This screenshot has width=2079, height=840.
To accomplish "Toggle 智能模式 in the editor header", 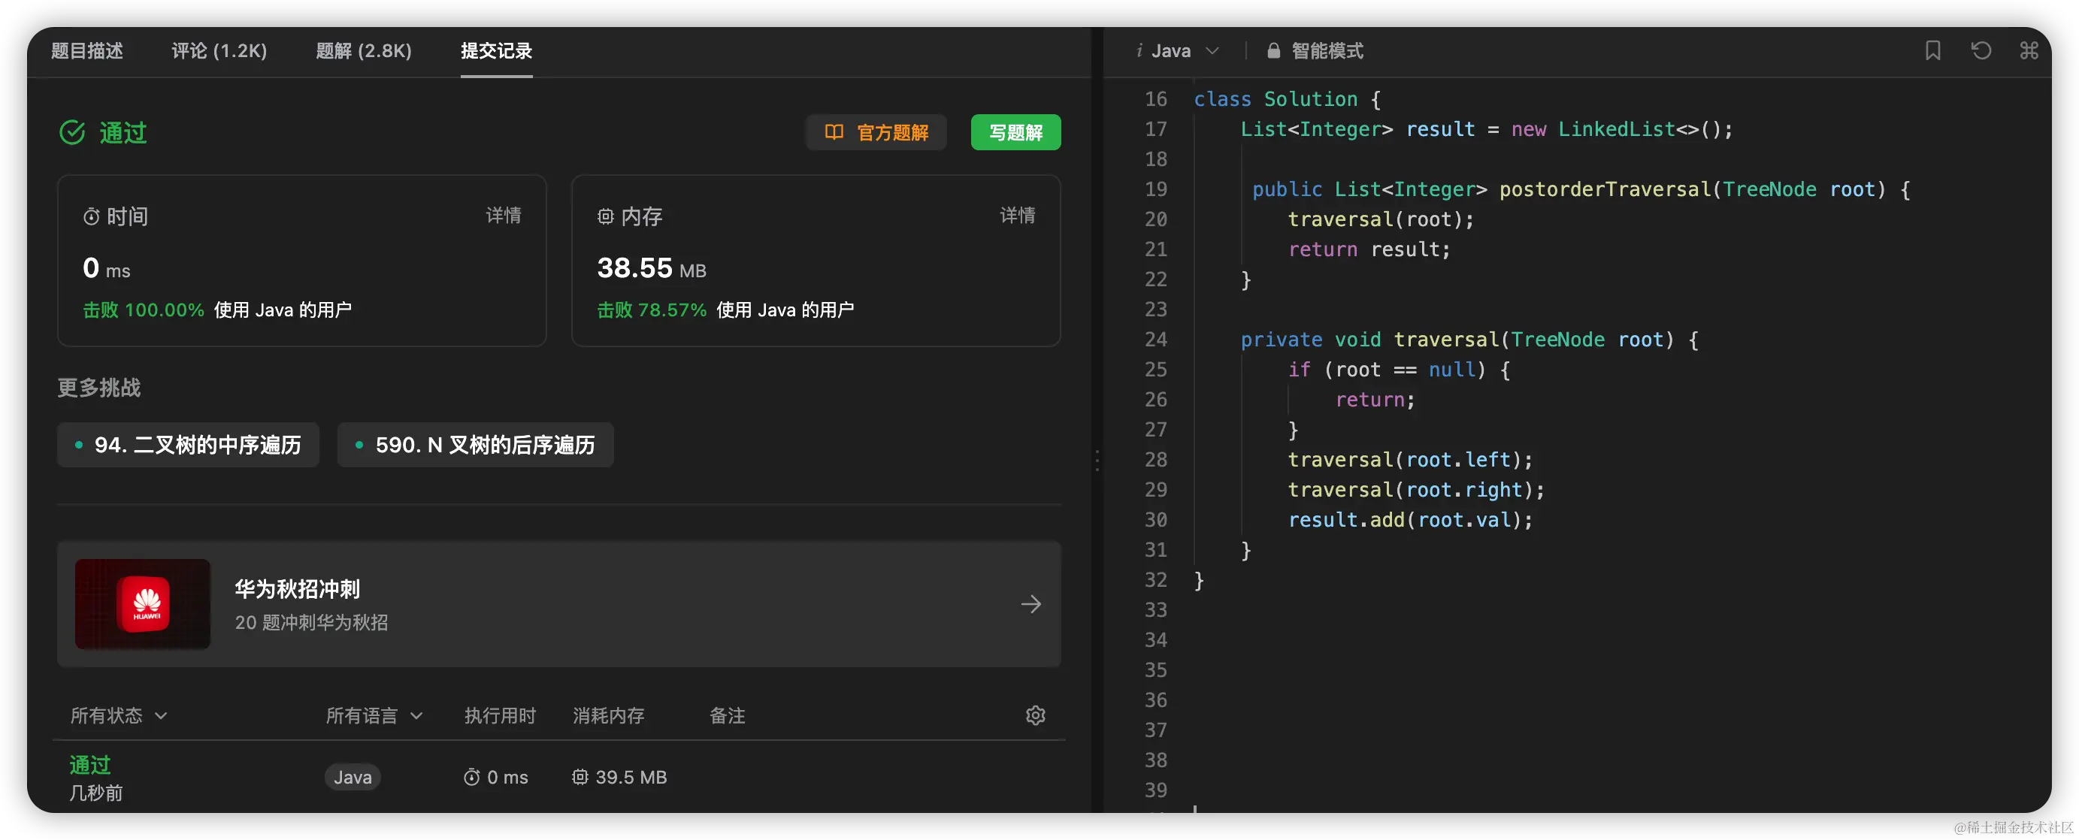I will [x=1326, y=51].
